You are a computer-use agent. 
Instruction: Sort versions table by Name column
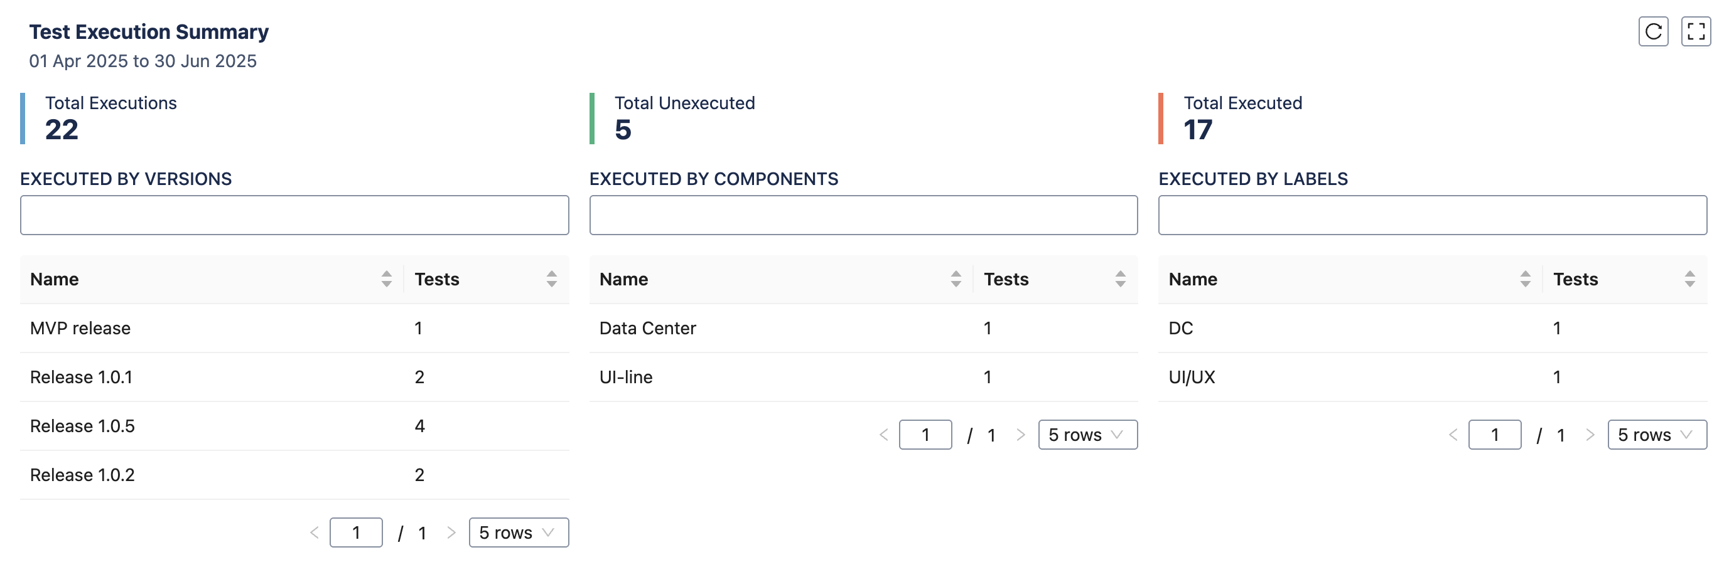click(386, 279)
